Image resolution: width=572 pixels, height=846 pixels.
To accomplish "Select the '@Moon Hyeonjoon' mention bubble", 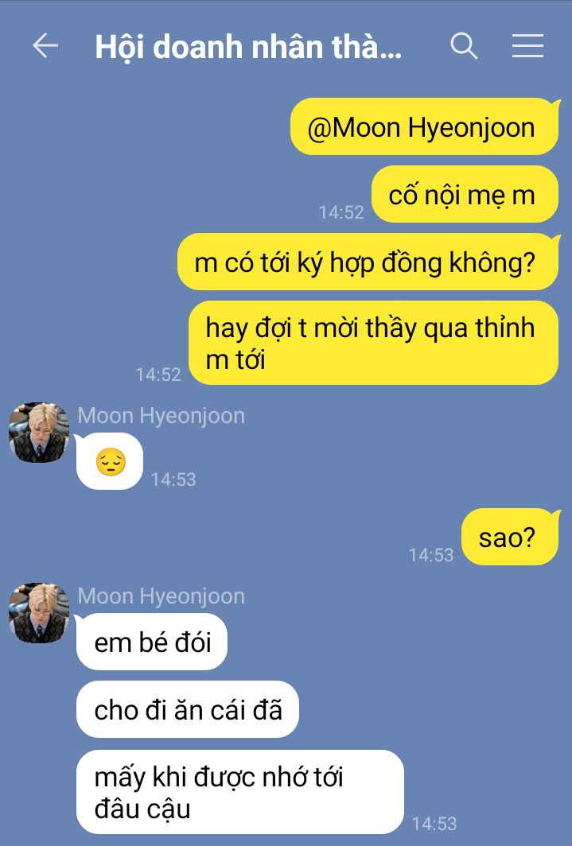I will (x=425, y=126).
